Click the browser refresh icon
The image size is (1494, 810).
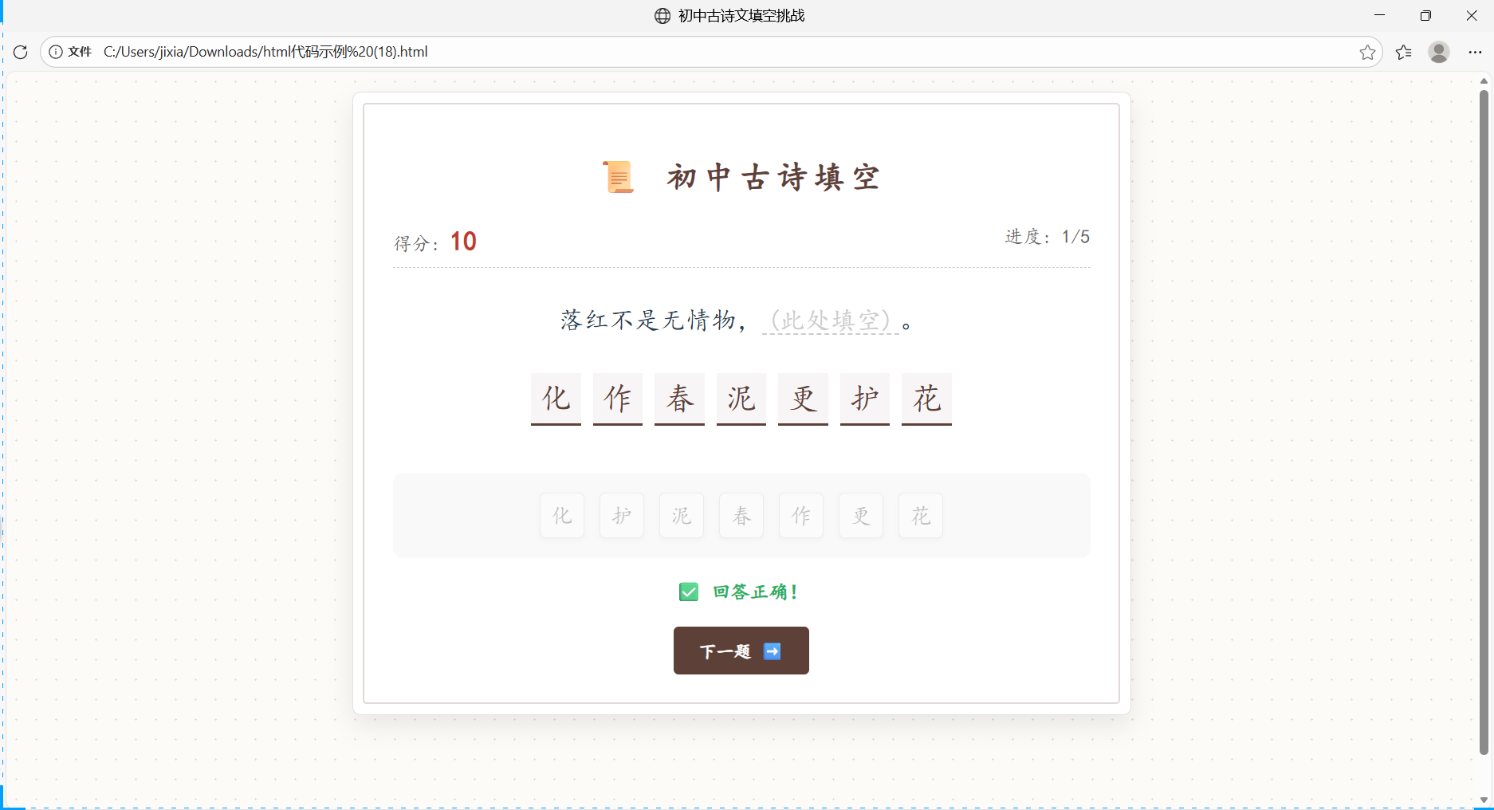(20, 51)
